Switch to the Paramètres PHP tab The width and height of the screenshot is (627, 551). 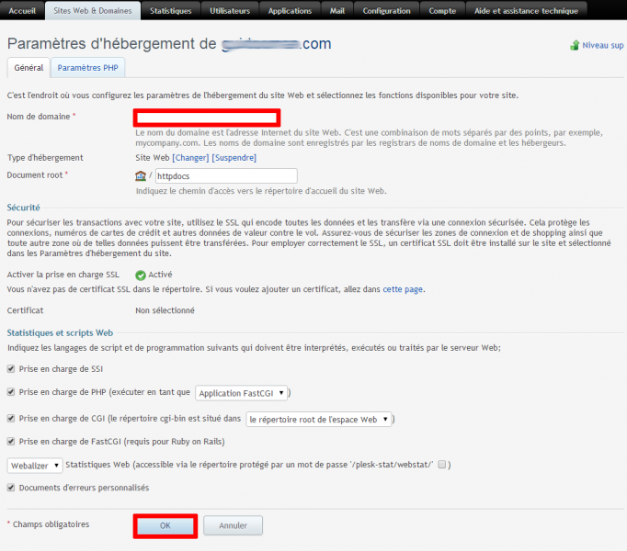click(89, 68)
